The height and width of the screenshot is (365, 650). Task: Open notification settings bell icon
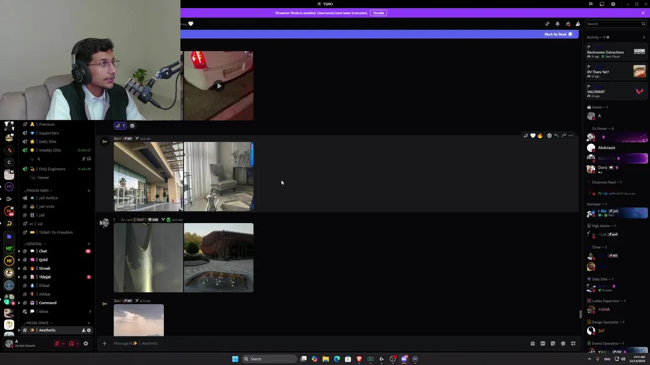pos(558,24)
